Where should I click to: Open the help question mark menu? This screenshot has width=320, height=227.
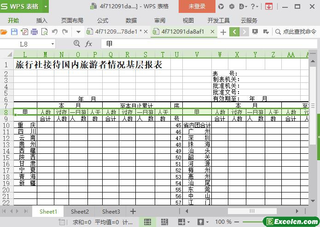[x=254, y=6]
